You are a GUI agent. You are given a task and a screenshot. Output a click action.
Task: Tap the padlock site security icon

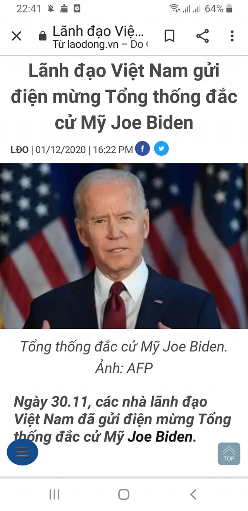point(43,37)
